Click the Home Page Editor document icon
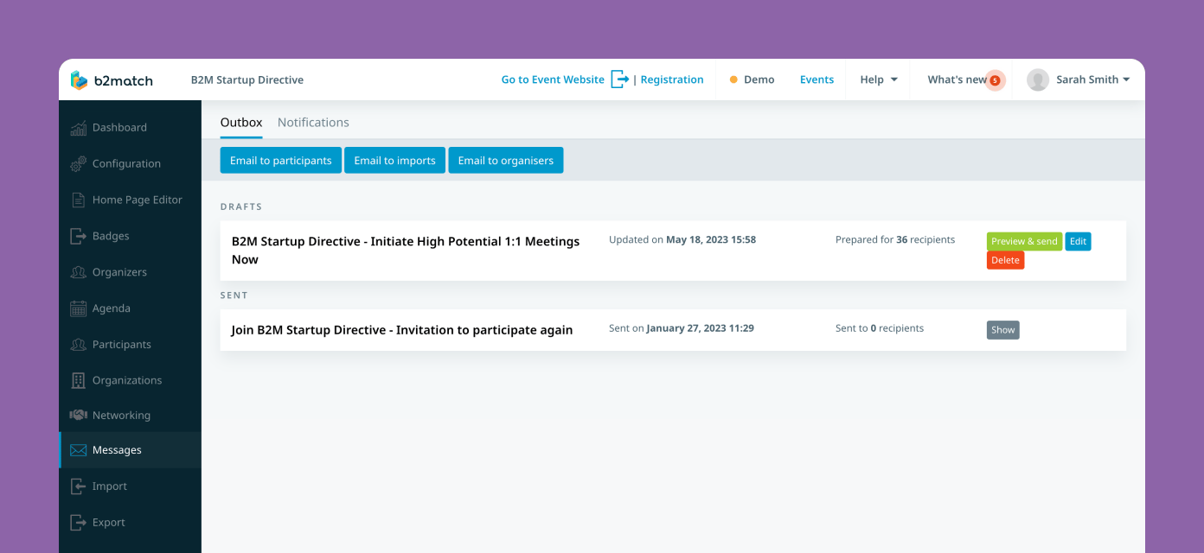The height and width of the screenshot is (553, 1204). 78,200
